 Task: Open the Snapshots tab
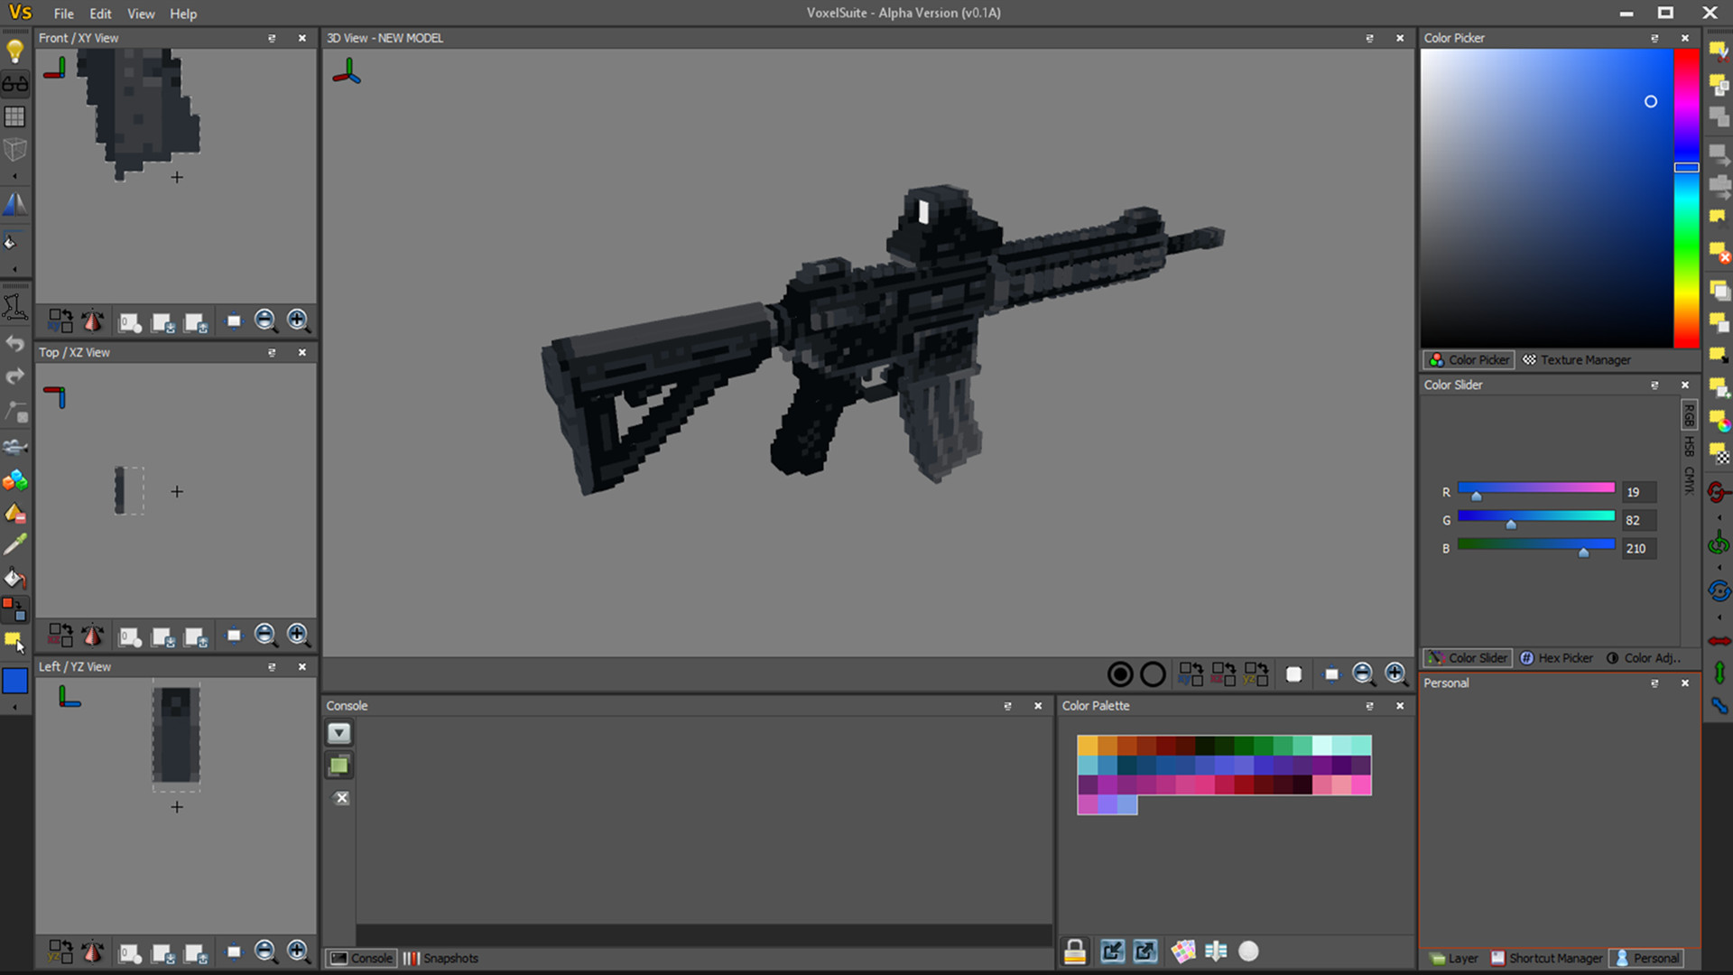(440, 958)
